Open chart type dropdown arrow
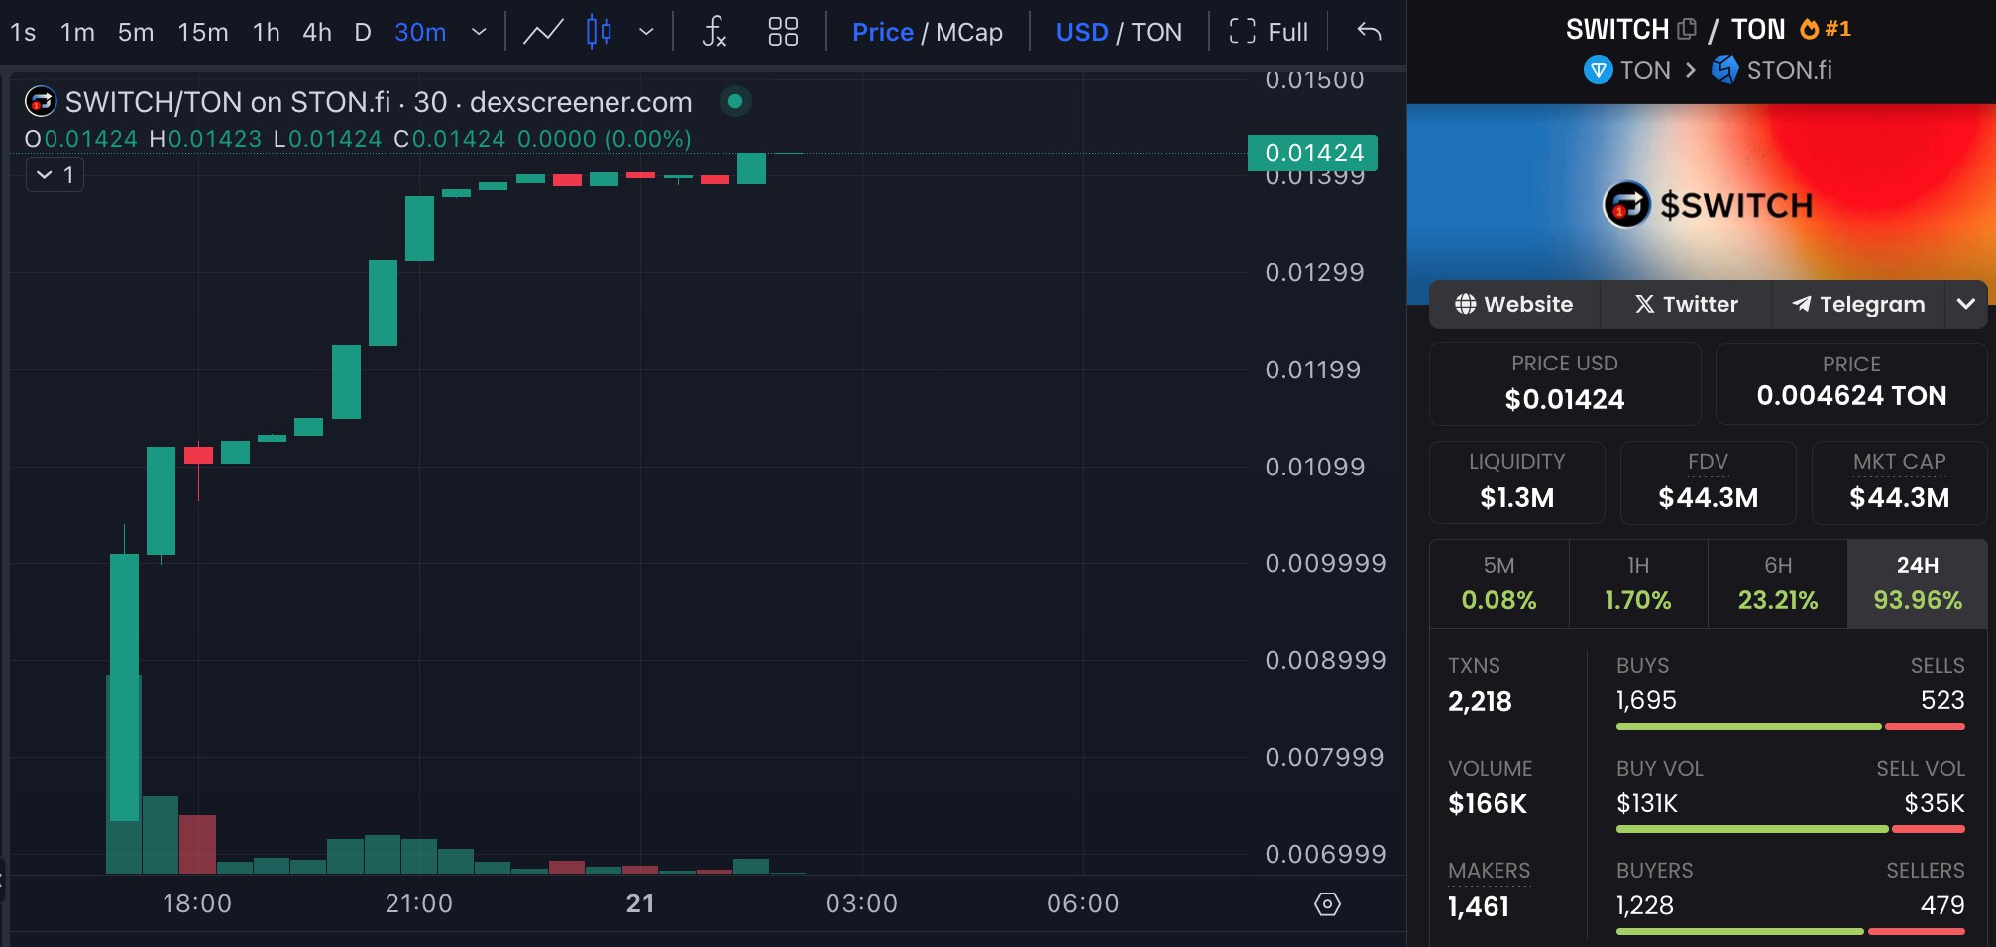1996x947 pixels. click(646, 32)
